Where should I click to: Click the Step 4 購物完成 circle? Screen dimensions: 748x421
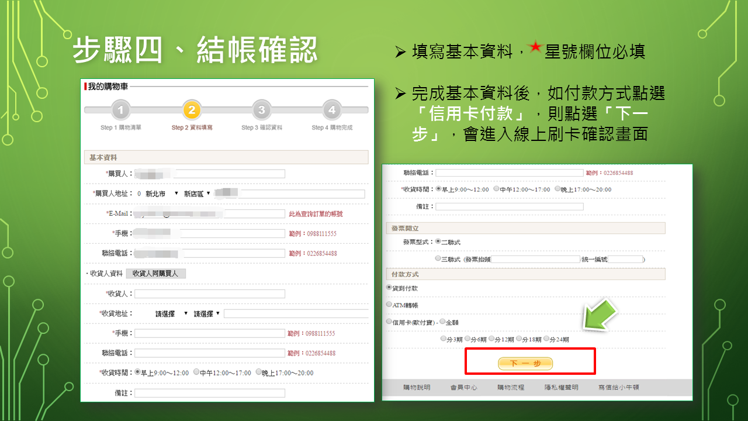tap(332, 110)
